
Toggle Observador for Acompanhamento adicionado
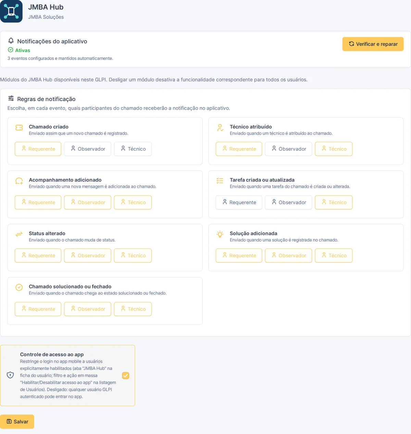click(88, 202)
